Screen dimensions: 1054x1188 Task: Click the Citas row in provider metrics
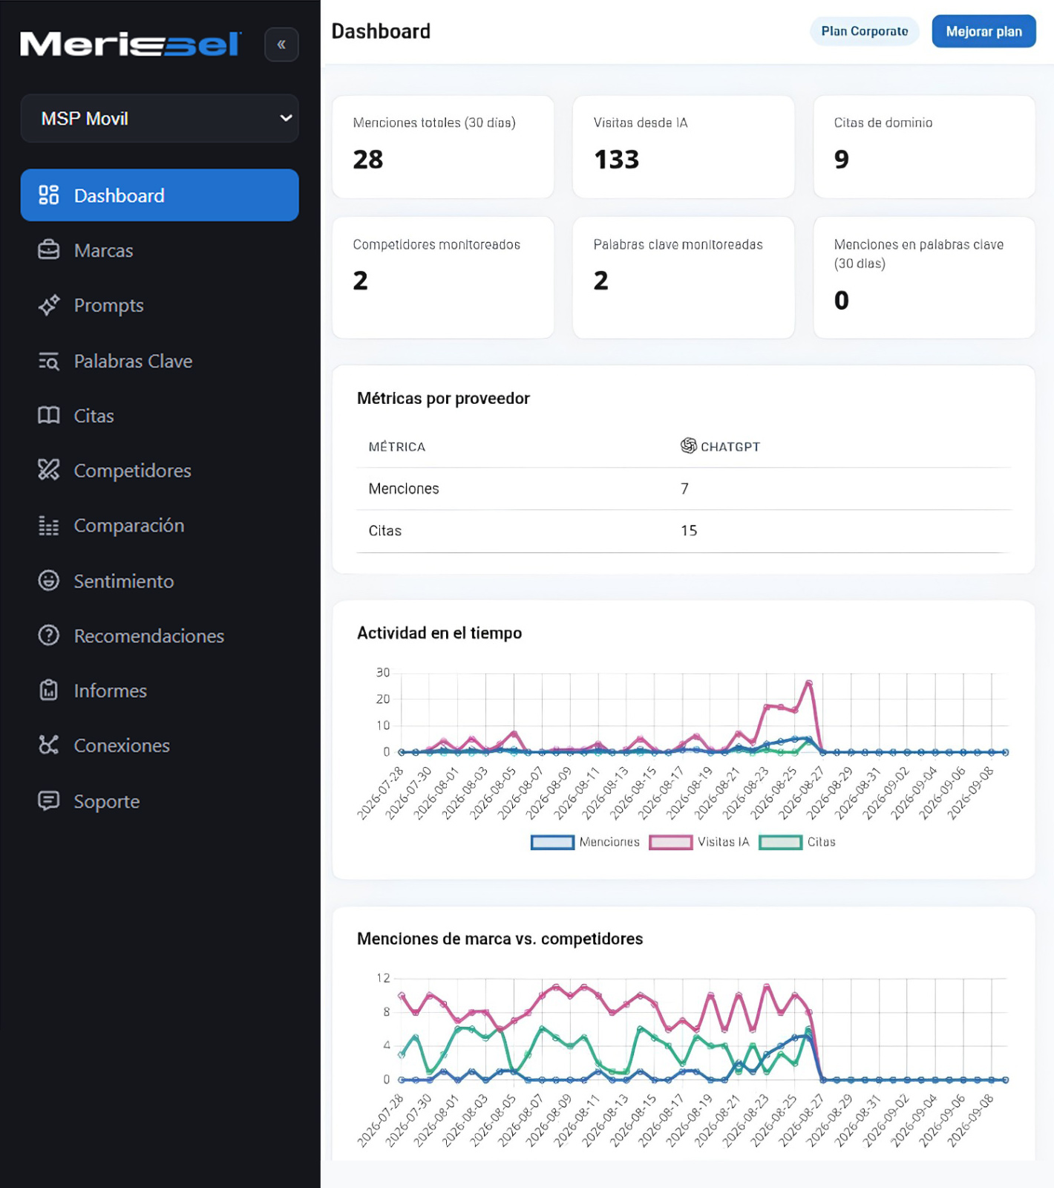684,531
